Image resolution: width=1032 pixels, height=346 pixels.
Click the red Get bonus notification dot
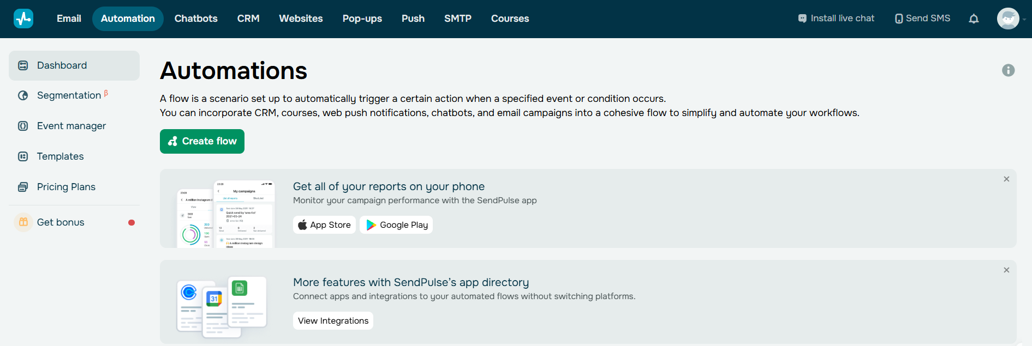[x=132, y=222]
